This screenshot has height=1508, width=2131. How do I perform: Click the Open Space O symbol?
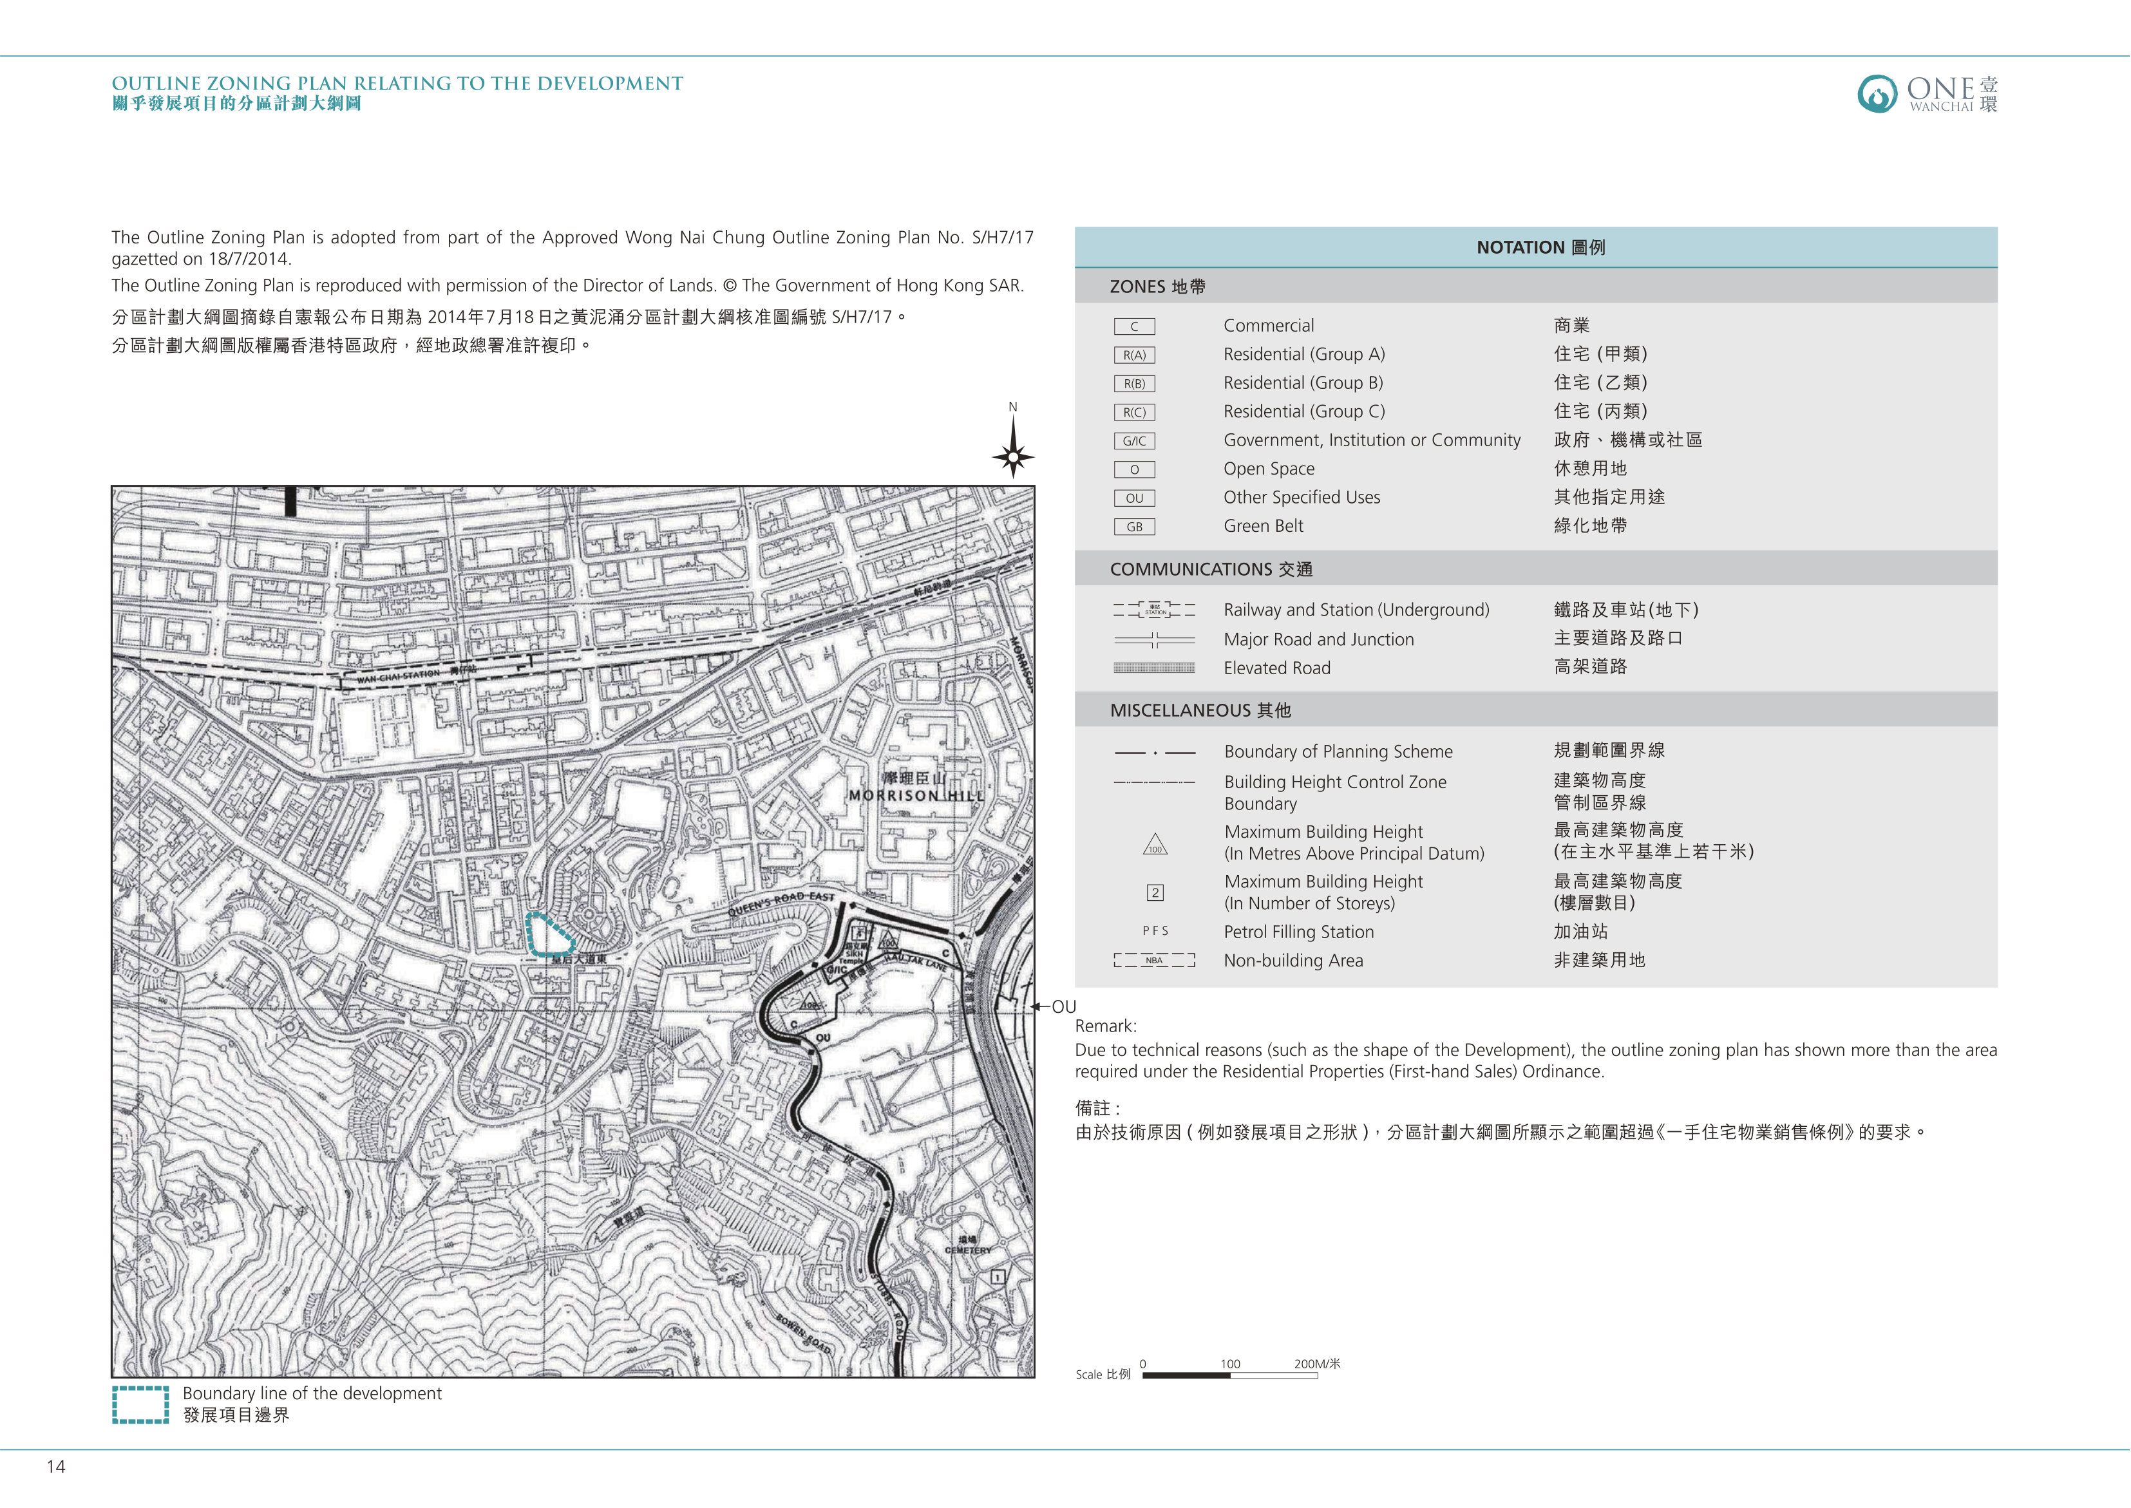(x=1133, y=471)
